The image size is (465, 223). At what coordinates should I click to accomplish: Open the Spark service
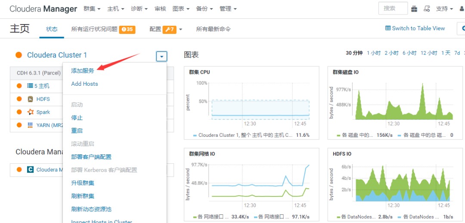(43, 112)
